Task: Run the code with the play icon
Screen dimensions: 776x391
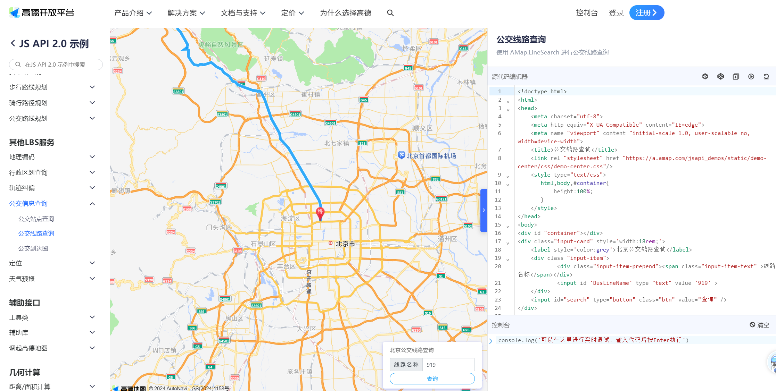Action: point(751,76)
